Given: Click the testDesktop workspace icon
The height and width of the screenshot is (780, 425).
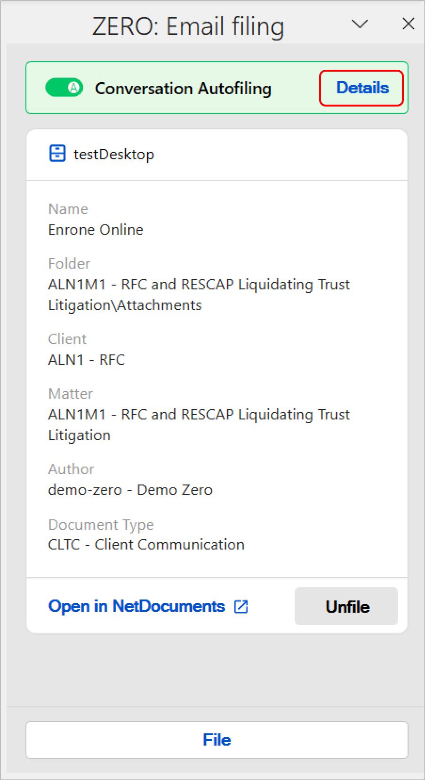Looking at the screenshot, I should click(x=56, y=154).
